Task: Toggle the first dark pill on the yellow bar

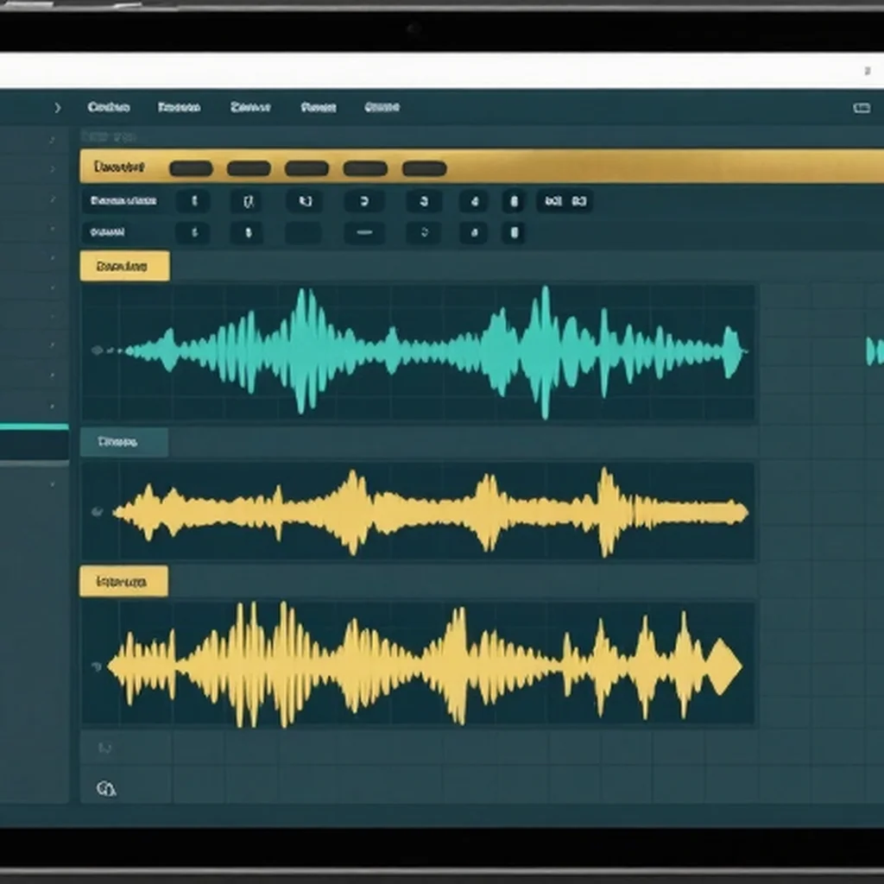Action: [x=191, y=168]
